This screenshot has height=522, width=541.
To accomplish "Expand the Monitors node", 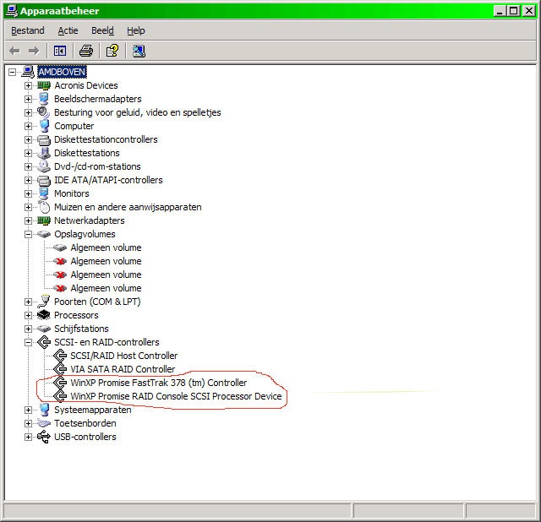I will [28, 193].
